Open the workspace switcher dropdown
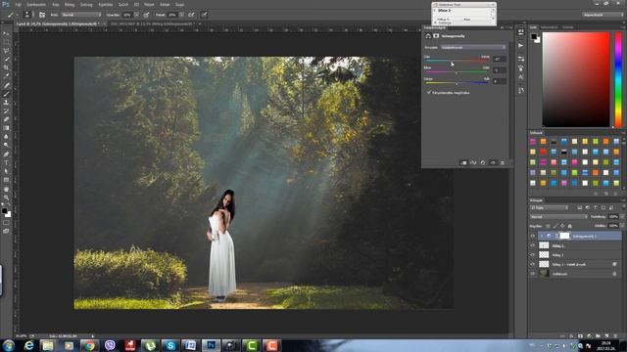The image size is (627, 352). 603,15
